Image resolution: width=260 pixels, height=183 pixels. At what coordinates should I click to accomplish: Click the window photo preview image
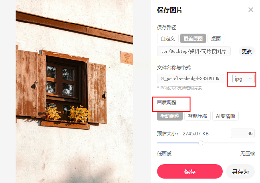click(x=74, y=91)
